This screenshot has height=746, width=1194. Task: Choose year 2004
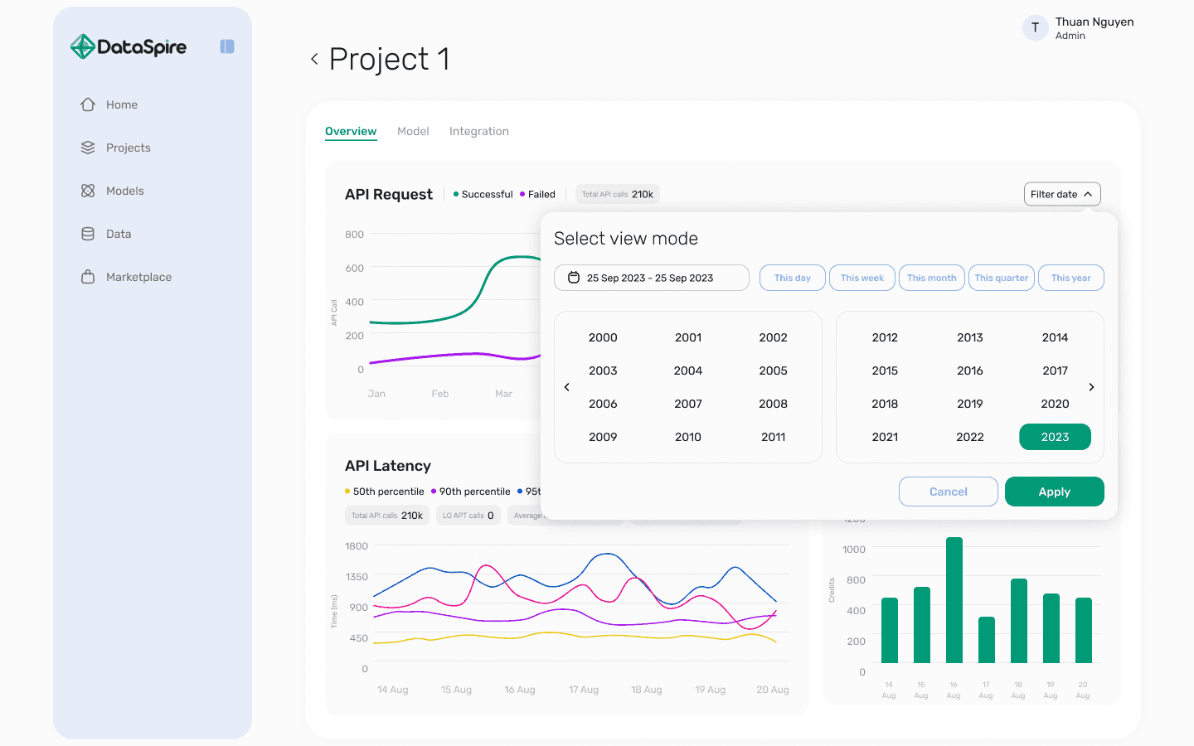point(688,371)
